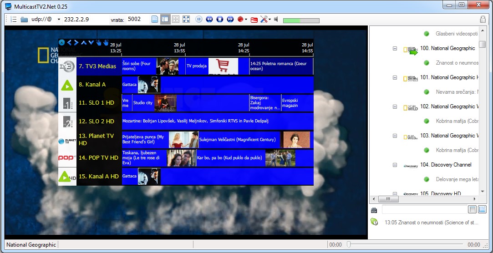Open the red recordings folder icon

pos(254,20)
